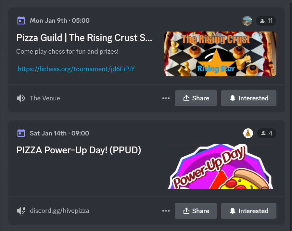Open more options menu for Power-Up Day event
292x231 pixels.
tap(166, 211)
